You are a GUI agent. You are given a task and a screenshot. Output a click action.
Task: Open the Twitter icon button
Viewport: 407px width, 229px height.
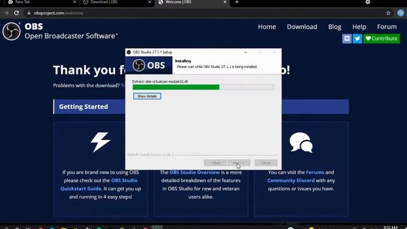coord(357,38)
